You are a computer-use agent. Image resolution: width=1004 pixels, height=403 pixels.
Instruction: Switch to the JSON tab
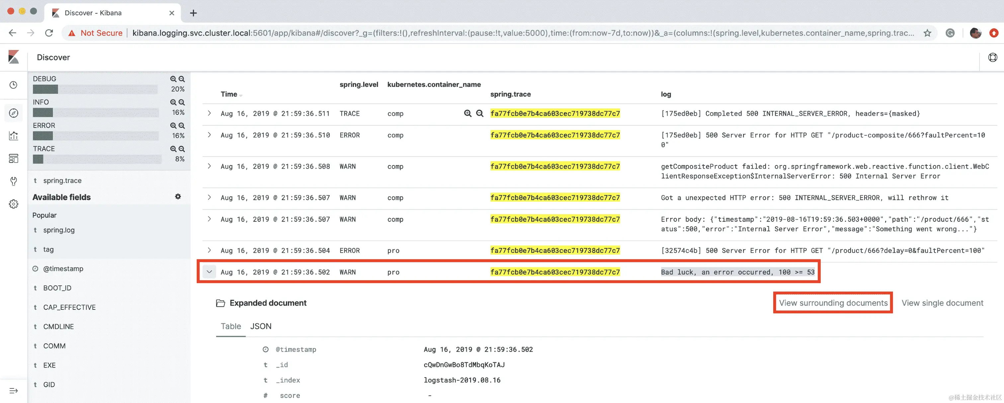261,326
